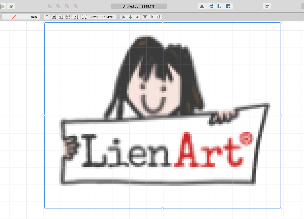Click the right-middle selection handle

click(281, 115)
